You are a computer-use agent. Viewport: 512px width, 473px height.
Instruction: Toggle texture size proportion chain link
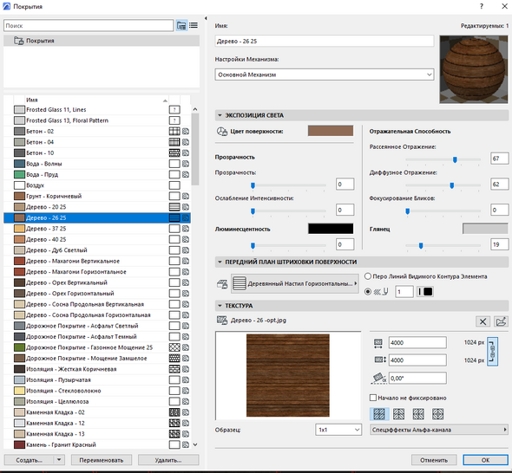pyautogui.click(x=492, y=352)
